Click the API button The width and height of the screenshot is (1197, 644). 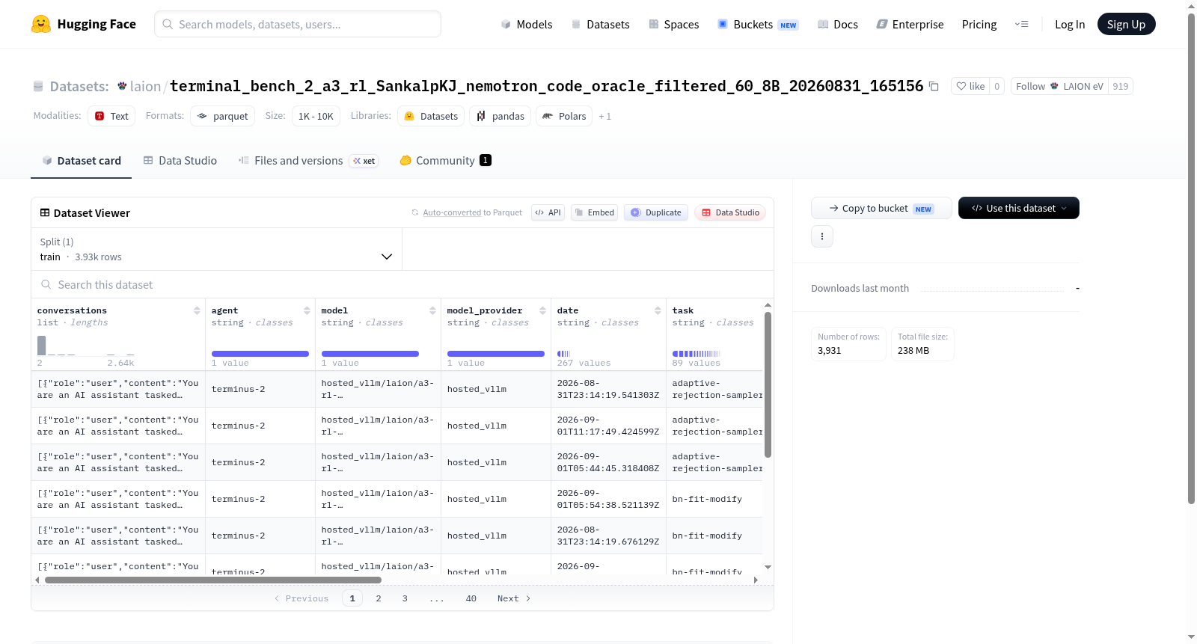tap(548, 212)
